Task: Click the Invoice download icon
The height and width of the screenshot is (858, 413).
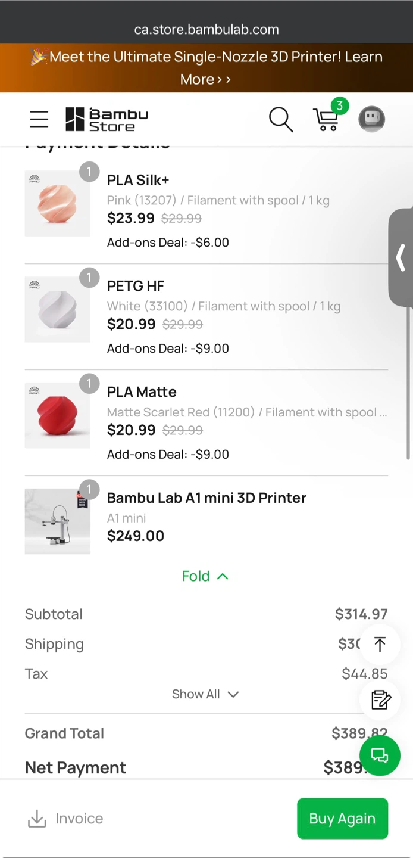Action: click(37, 819)
